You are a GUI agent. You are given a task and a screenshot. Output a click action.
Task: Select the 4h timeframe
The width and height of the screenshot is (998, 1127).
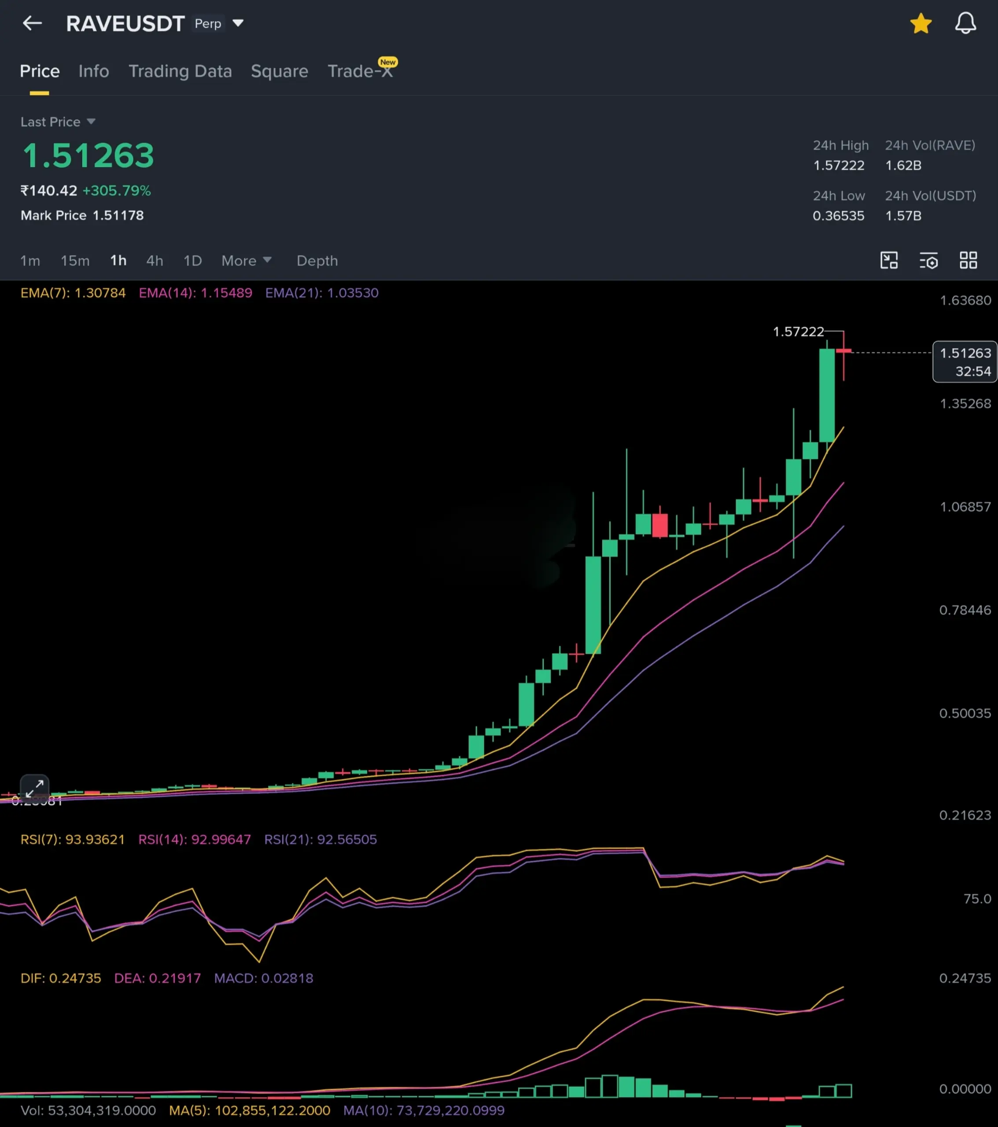[x=155, y=261]
